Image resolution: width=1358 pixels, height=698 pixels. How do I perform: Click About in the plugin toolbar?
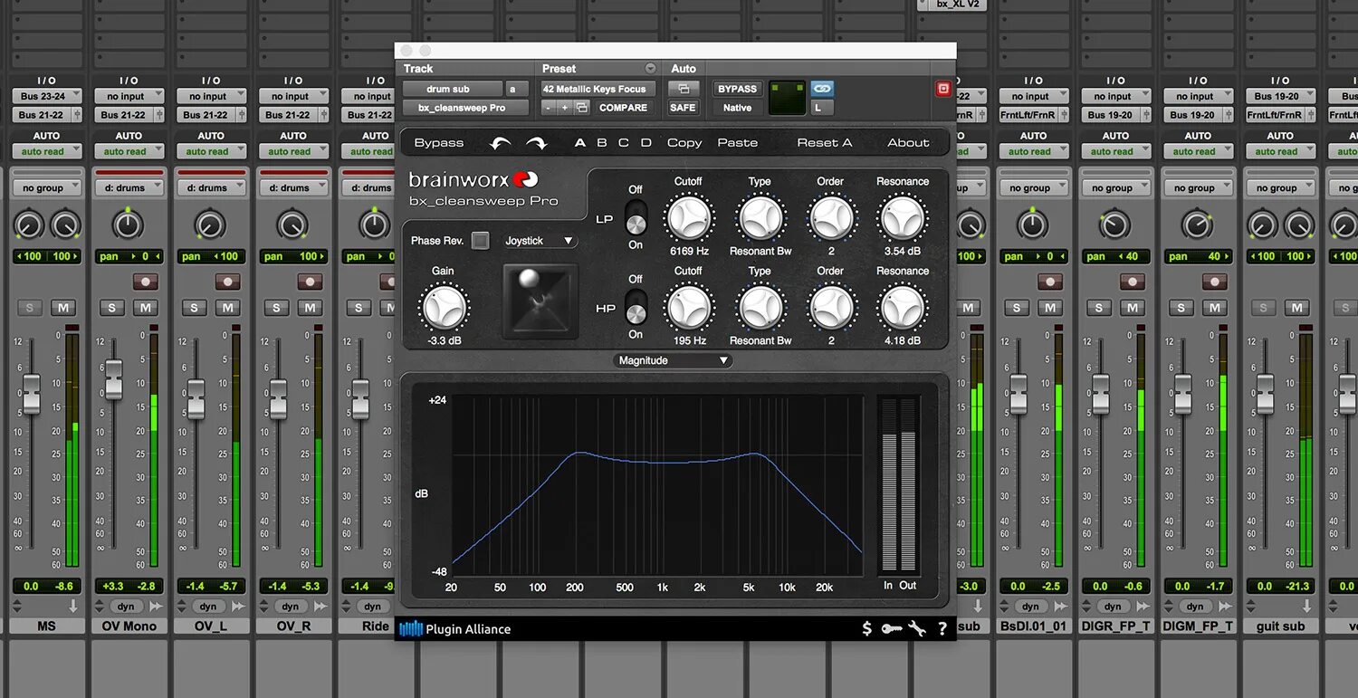coord(908,143)
